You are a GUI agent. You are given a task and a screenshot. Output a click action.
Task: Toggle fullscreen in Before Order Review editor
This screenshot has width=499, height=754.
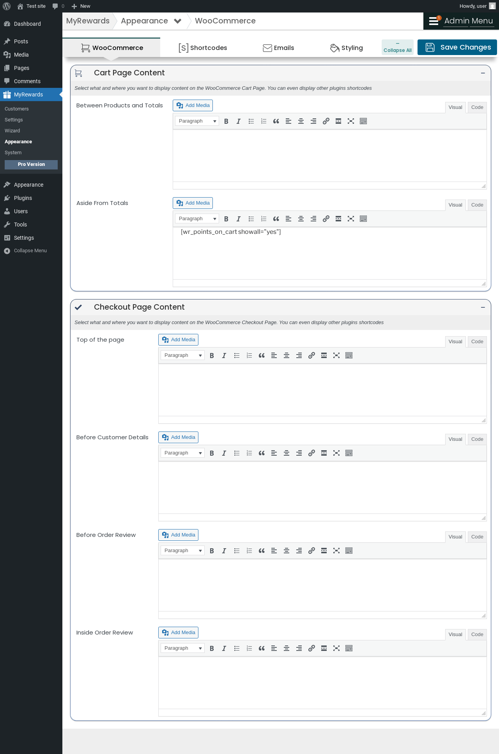[x=336, y=551]
